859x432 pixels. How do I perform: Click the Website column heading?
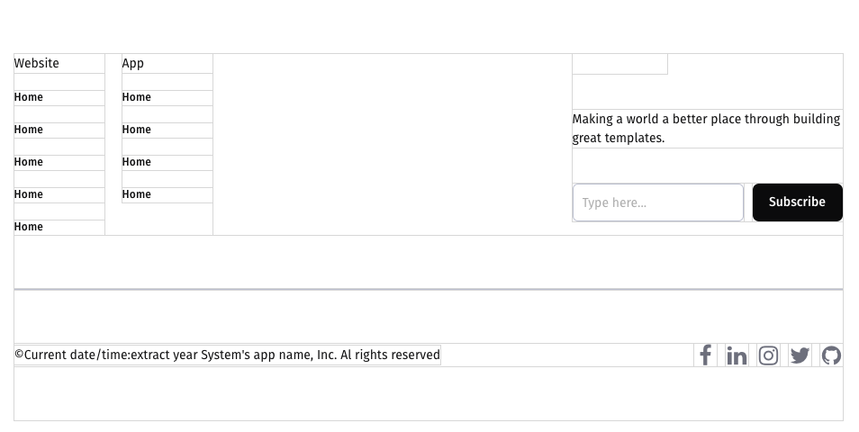pos(37,63)
